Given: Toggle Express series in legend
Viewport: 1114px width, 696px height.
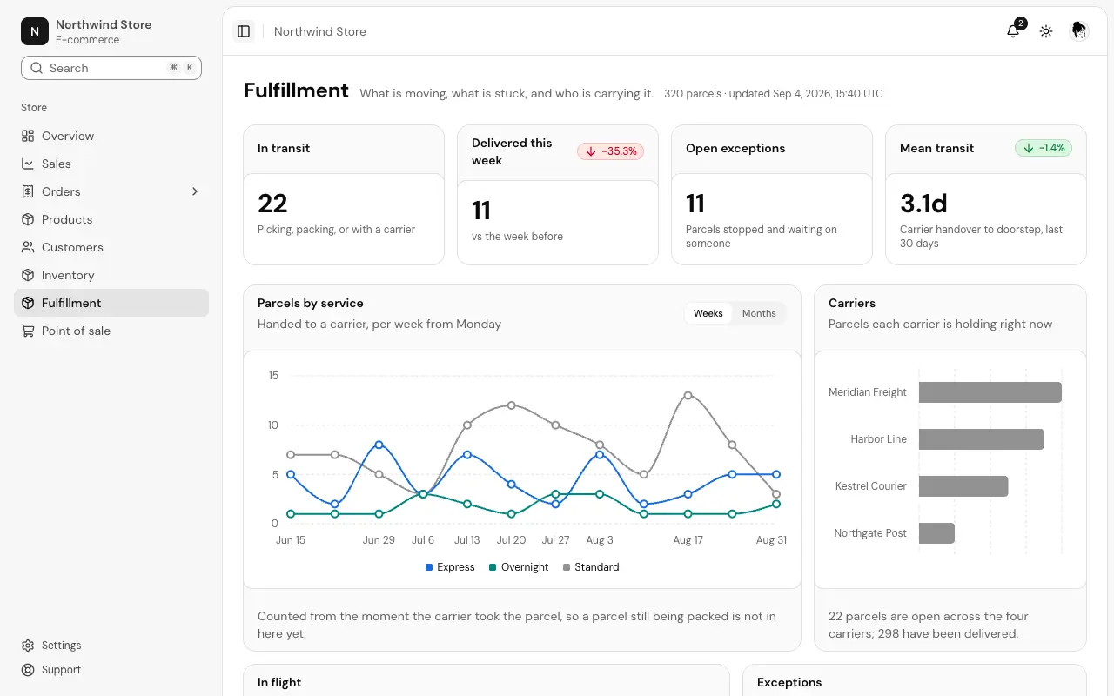Looking at the screenshot, I should coord(450,567).
